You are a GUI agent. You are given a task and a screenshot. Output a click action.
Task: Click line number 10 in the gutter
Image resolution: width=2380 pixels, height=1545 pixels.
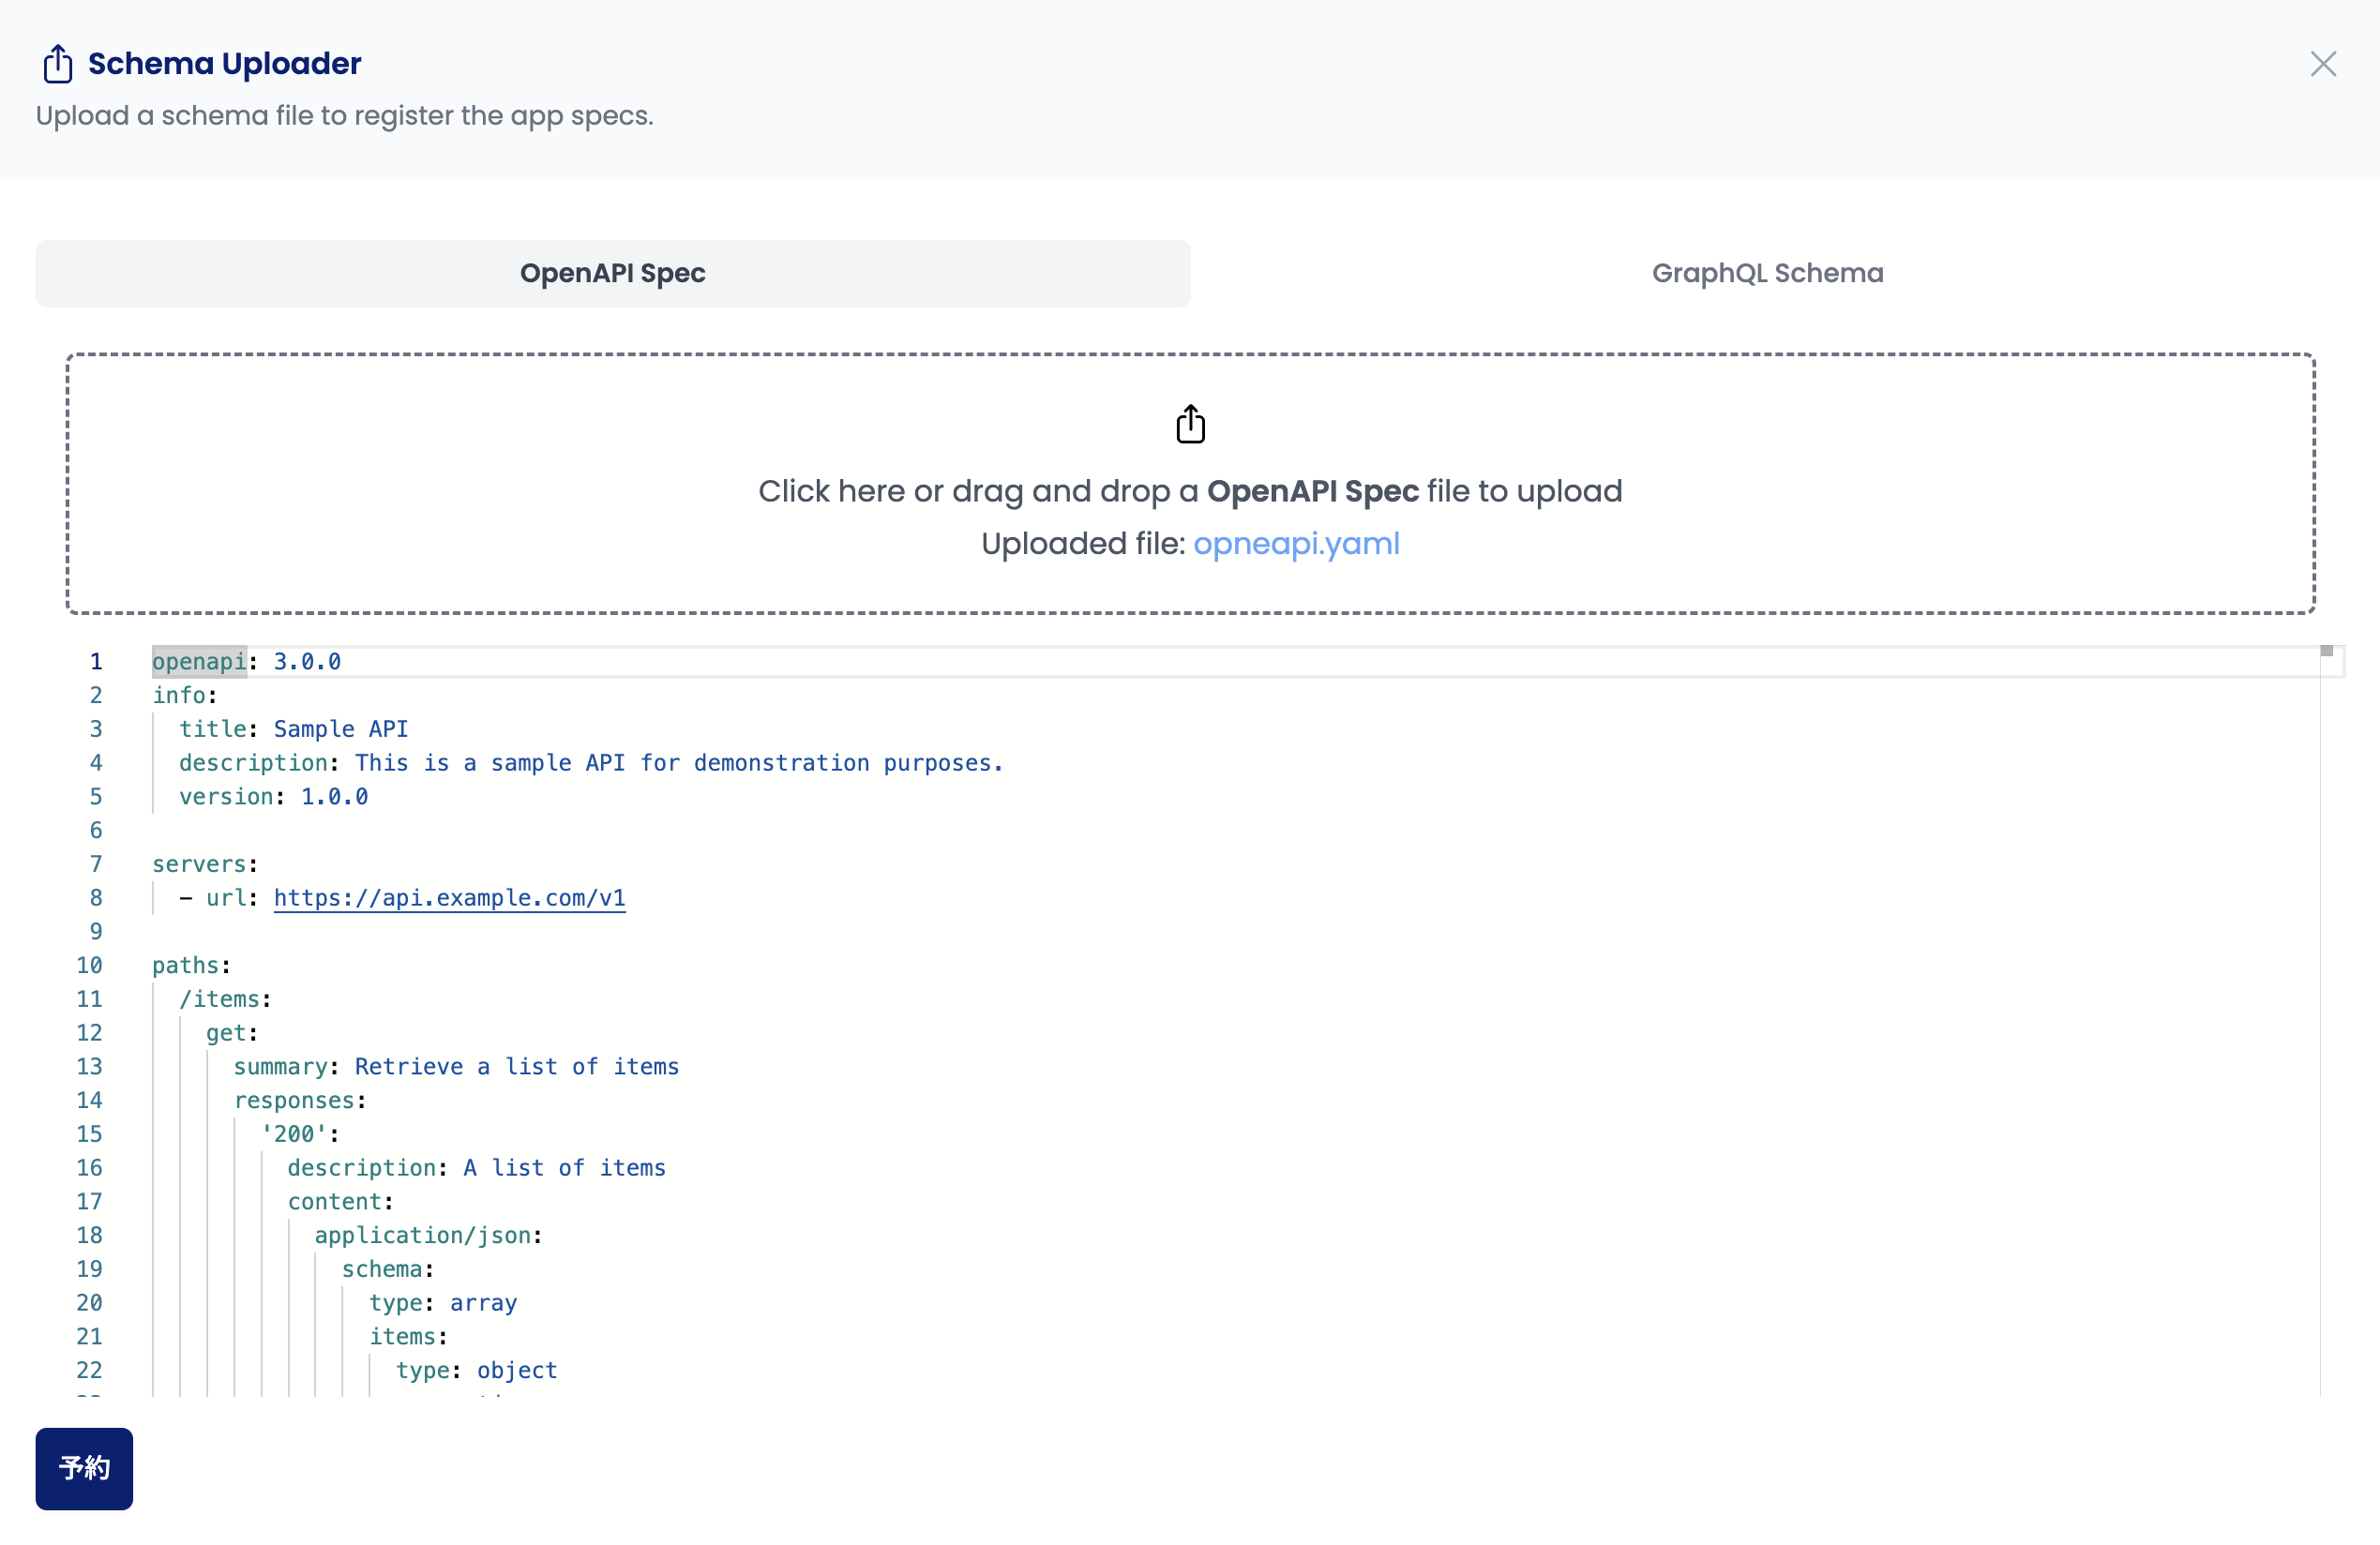coord(89,965)
